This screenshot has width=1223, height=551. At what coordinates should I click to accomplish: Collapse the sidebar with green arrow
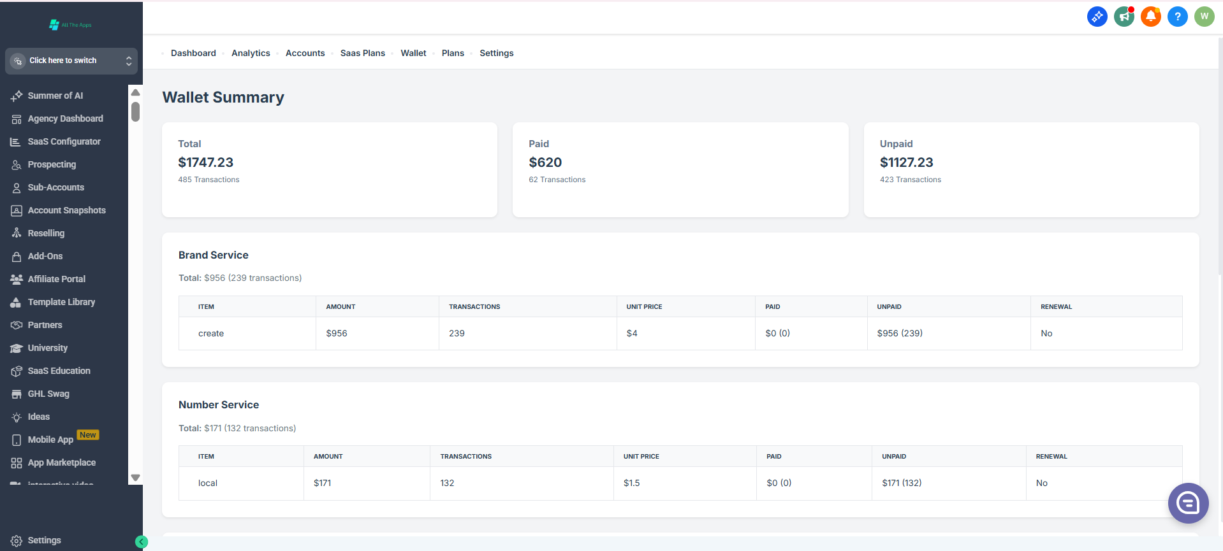(142, 541)
